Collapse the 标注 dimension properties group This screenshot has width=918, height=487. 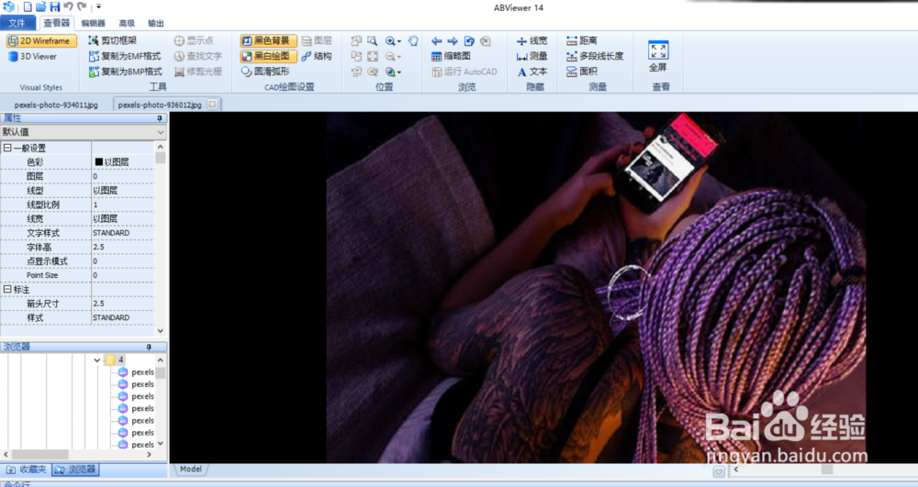pyautogui.click(x=7, y=289)
